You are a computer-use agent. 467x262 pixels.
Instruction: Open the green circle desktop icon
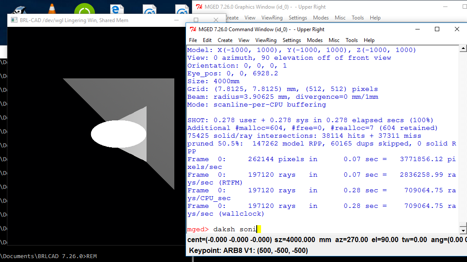click(x=85, y=9)
